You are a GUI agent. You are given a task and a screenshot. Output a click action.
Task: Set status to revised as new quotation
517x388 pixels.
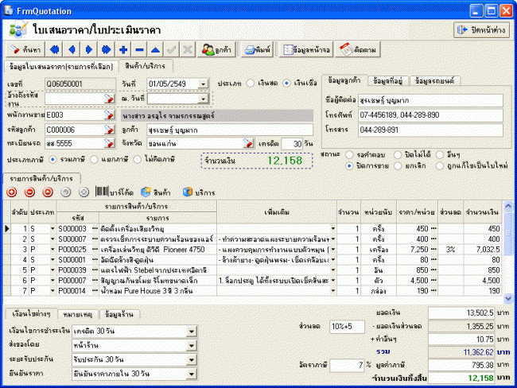440,166
